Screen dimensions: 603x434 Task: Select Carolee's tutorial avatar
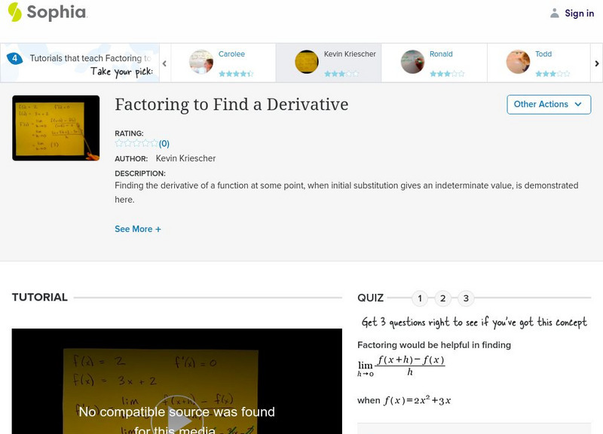[x=201, y=62]
